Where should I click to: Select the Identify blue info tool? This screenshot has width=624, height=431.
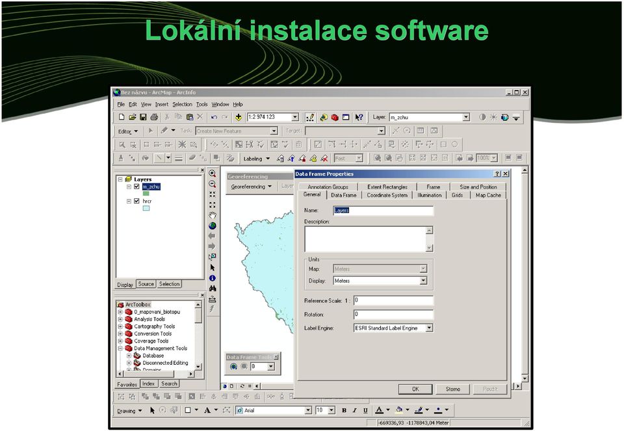click(212, 278)
